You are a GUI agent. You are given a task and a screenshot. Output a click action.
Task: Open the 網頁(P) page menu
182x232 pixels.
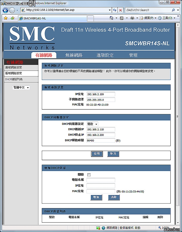(x=148, y=18)
